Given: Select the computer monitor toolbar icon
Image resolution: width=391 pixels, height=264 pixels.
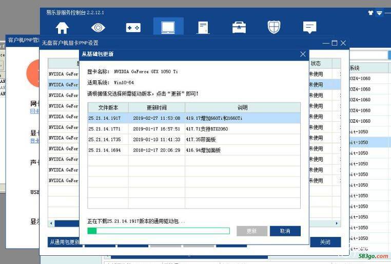Looking at the screenshot, I should (168, 27).
